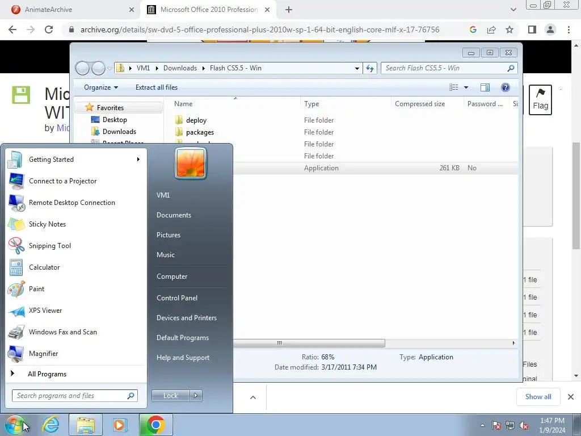Select the deploy folder
This screenshot has height=436, width=581.
pos(196,120)
